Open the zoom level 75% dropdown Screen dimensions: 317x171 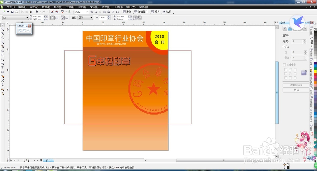point(87,12)
